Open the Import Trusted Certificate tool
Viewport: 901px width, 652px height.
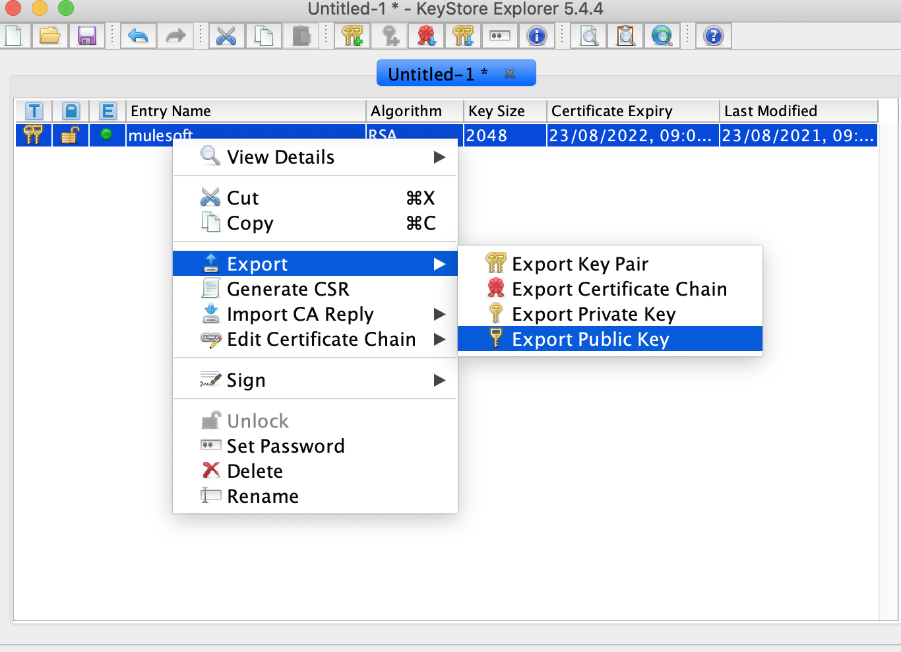[426, 36]
